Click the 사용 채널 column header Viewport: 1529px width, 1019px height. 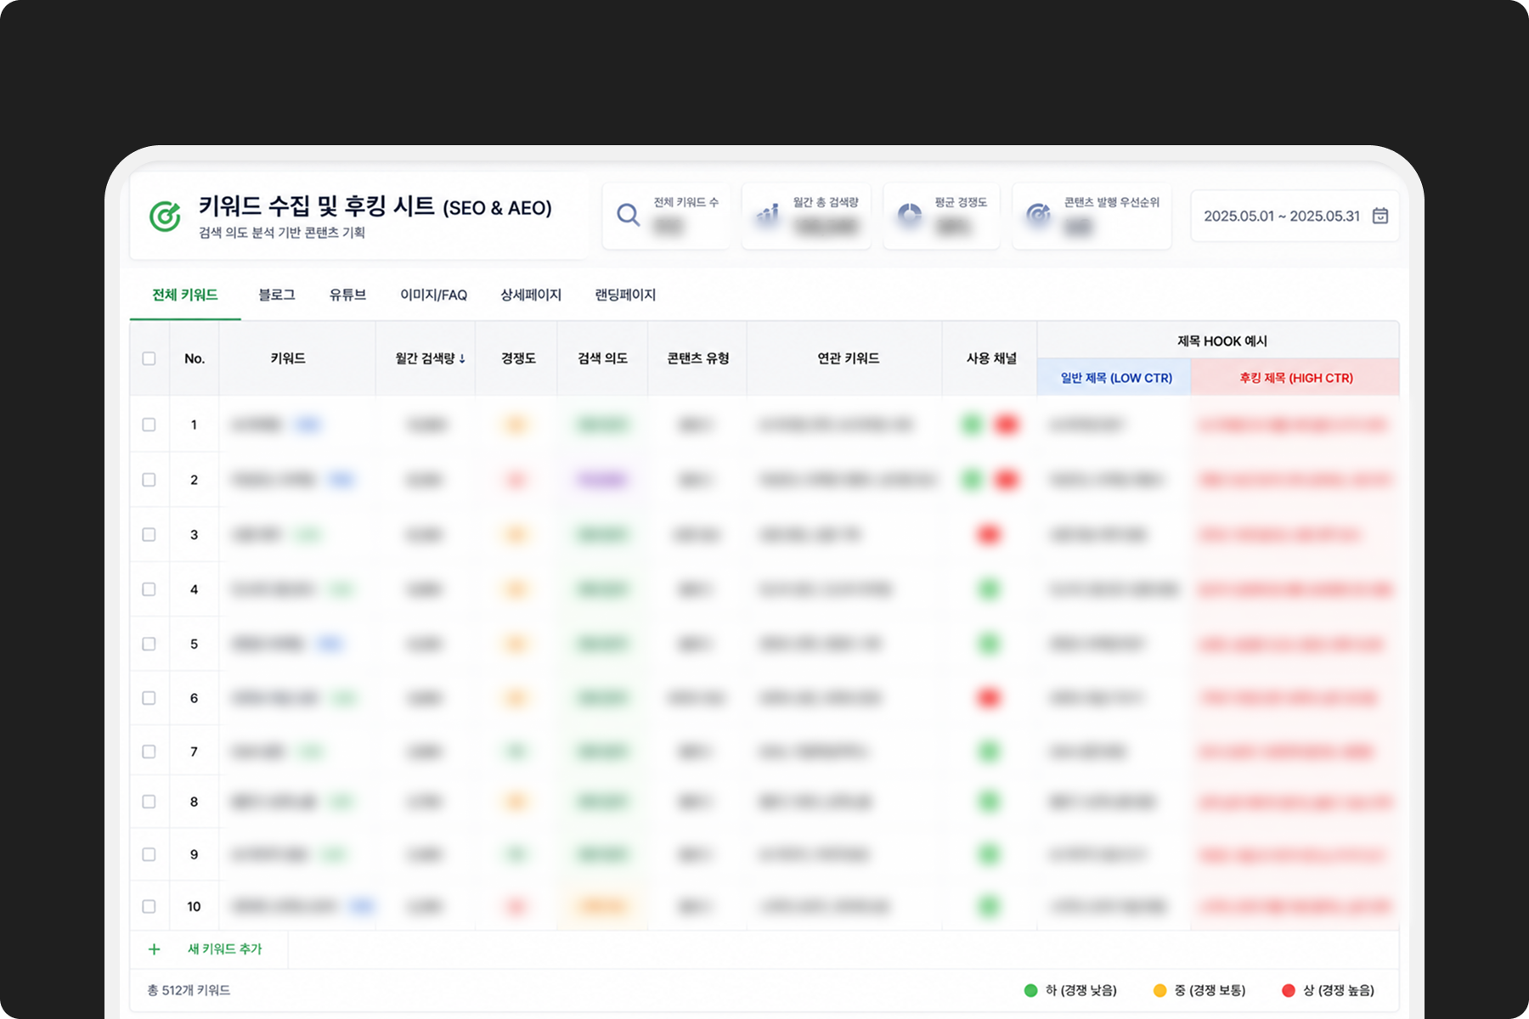(x=991, y=358)
